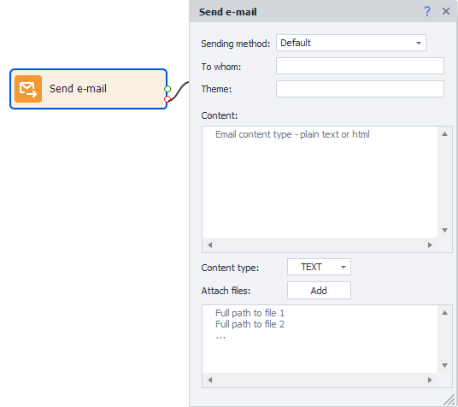Image resolution: width=458 pixels, height=407 pixels.
Task: Select the Send e-mail action block
Action: (x=89, y=89)
